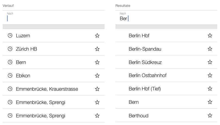Favorite Luzern with its star
This screenshot has height=125, width=220.
tap(97, 35)
